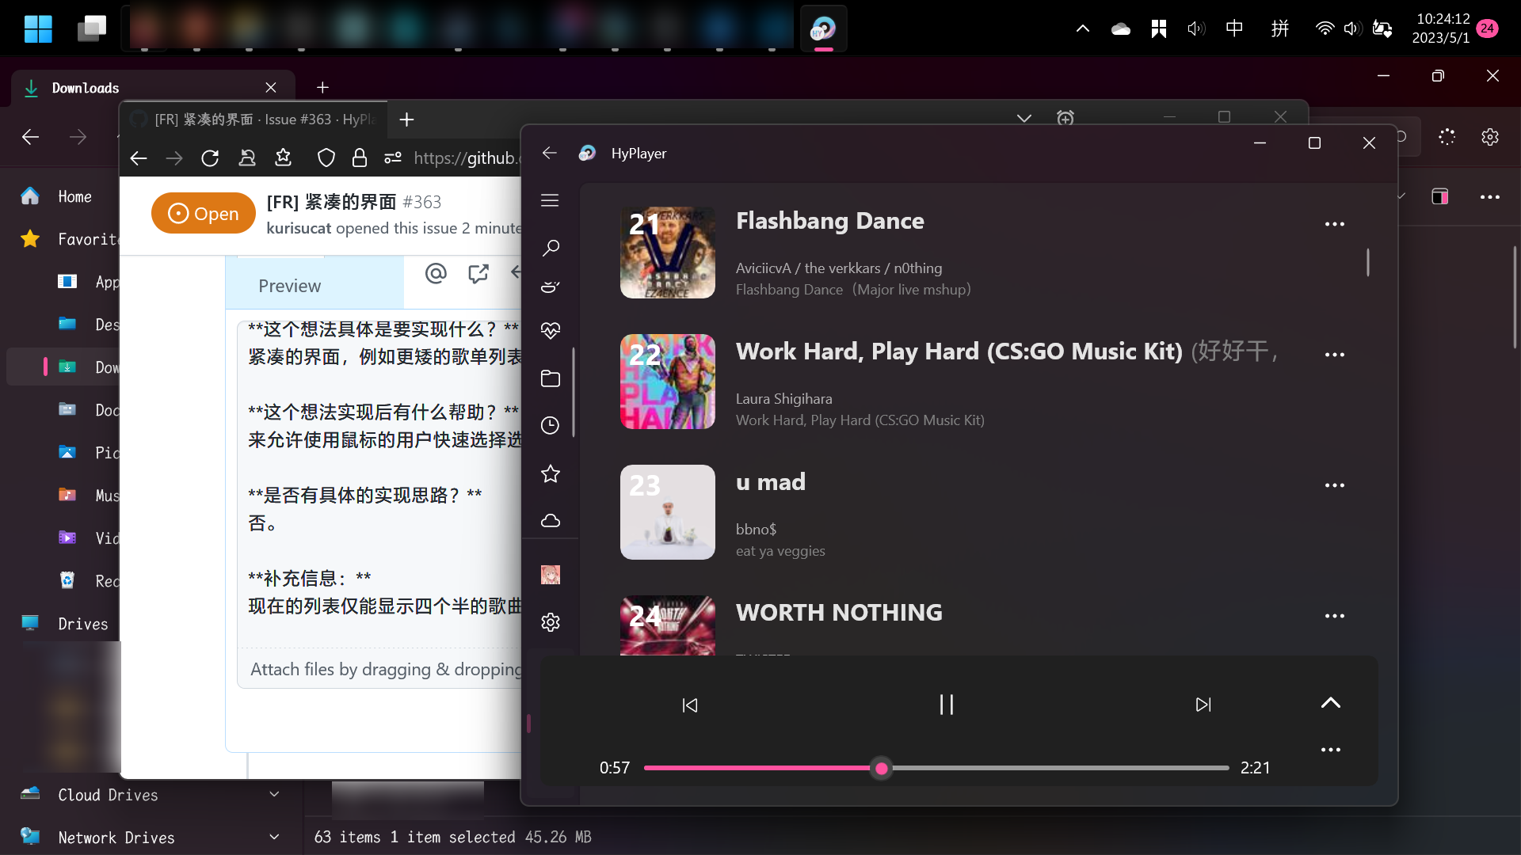Open daily recommendations heartbeat icon
Image resolution: width=1521 pixels, height=855 pixels.
[x=551, y=330]
